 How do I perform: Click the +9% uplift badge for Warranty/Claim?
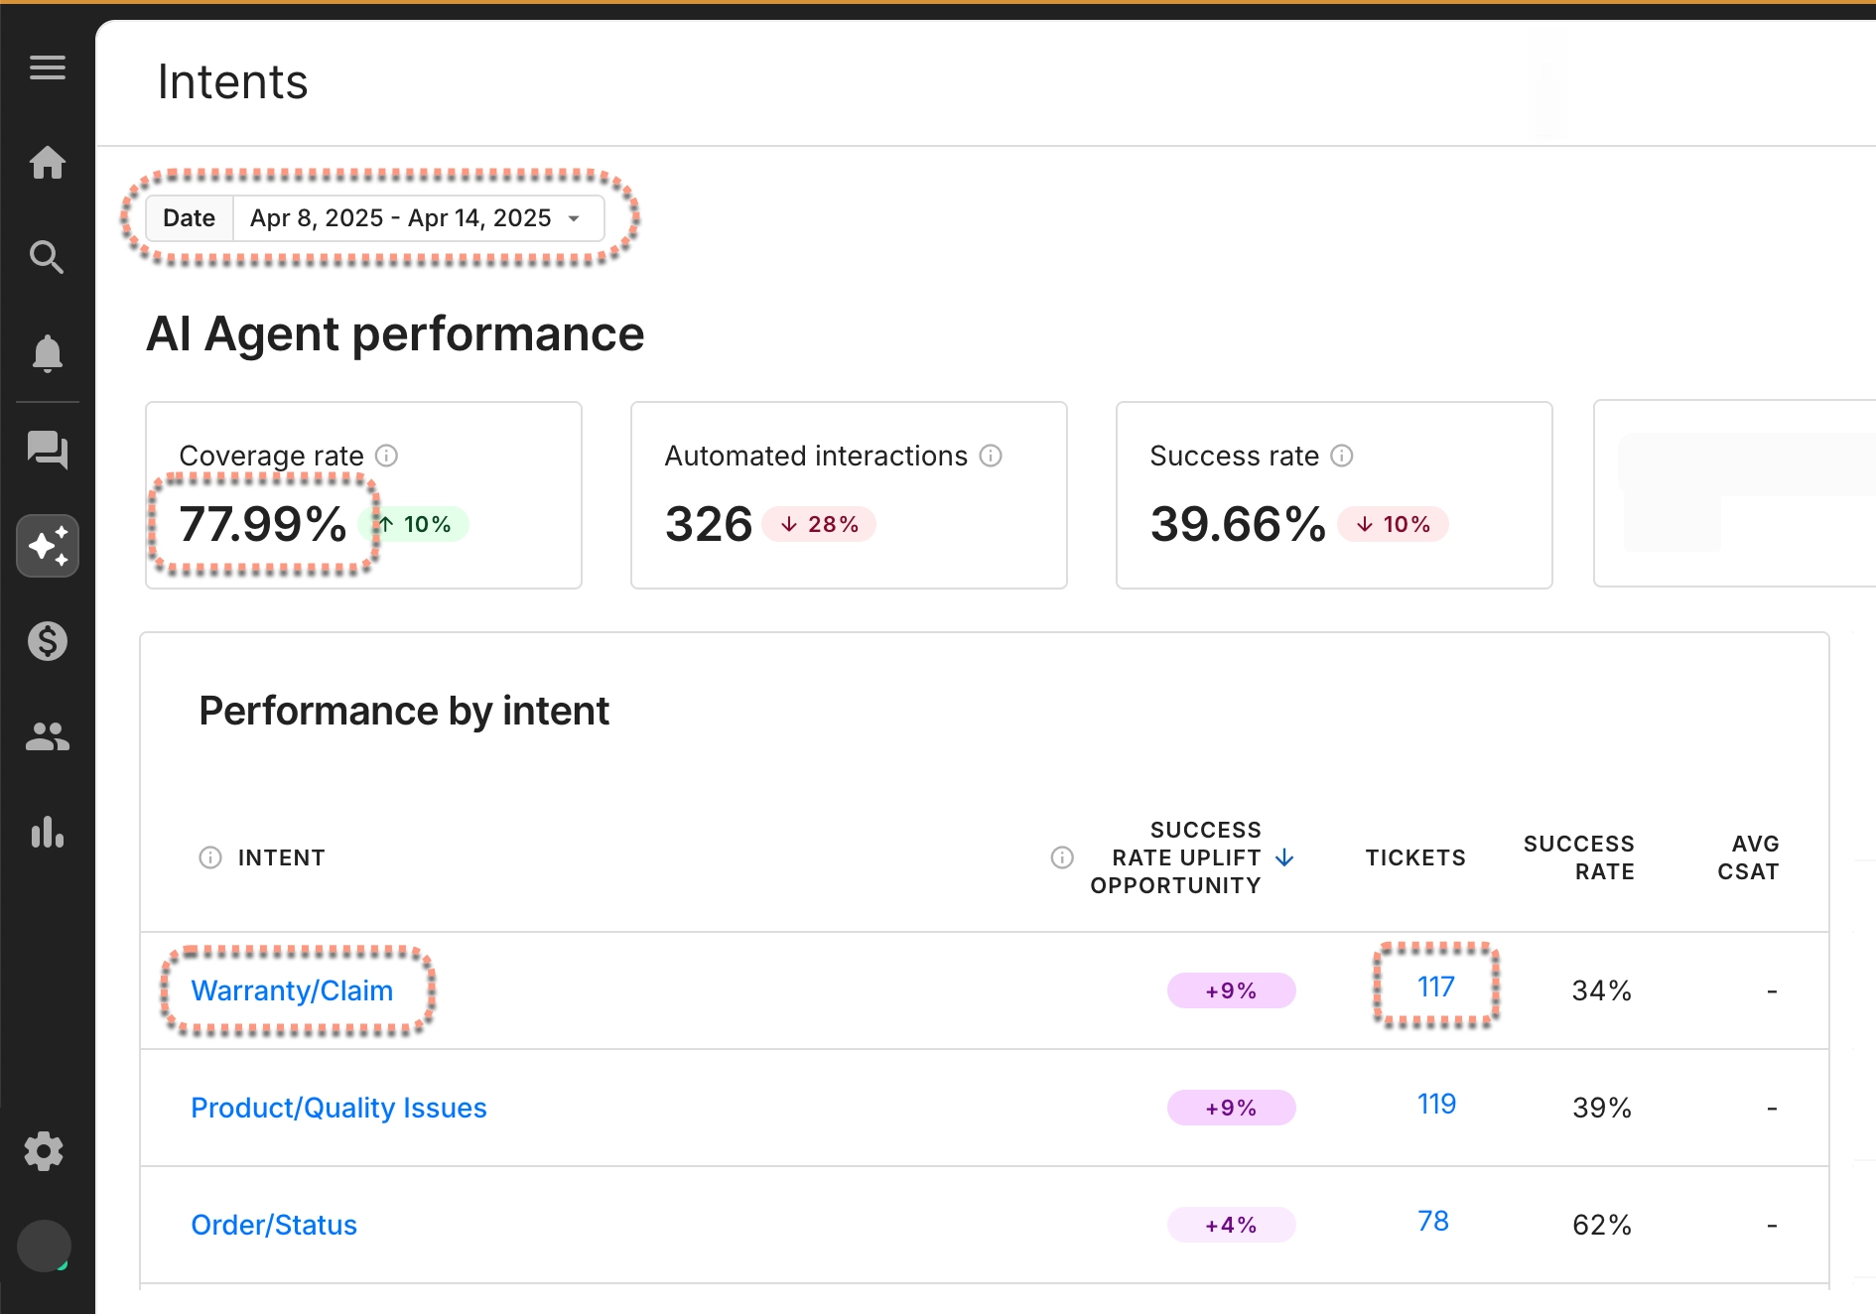pyautogui.click(x=1232, y=990)
